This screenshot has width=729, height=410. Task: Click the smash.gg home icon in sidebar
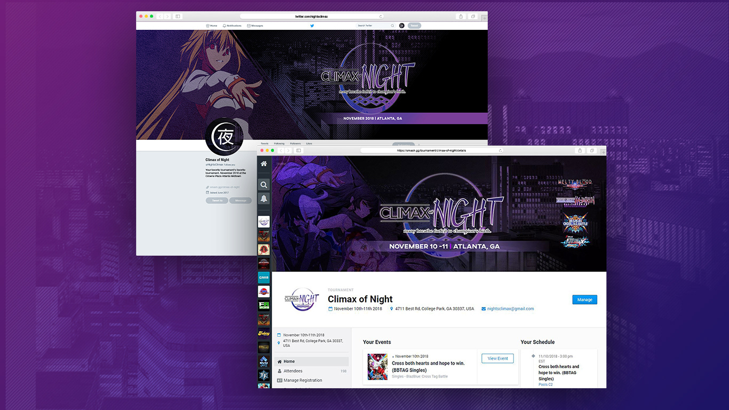[x=264, y=164]
